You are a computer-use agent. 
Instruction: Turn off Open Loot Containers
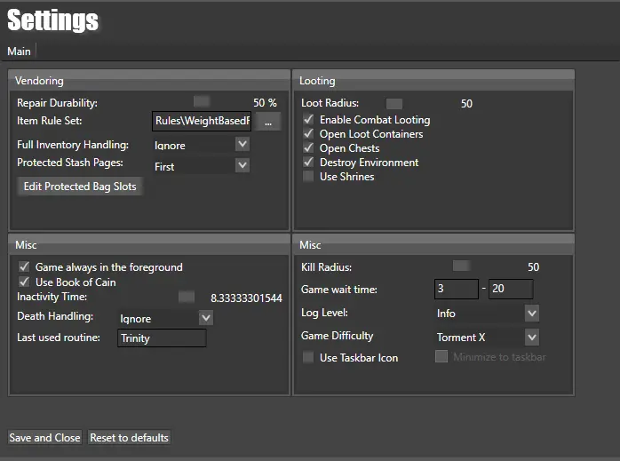click(x=308, y=134)
